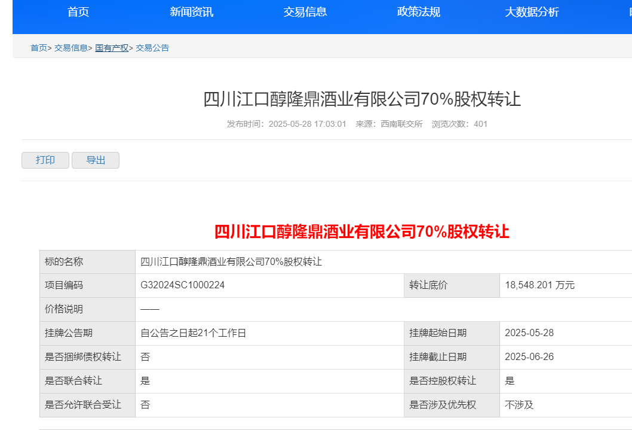Open the 新闻资讯 navigation menu item

191,12
